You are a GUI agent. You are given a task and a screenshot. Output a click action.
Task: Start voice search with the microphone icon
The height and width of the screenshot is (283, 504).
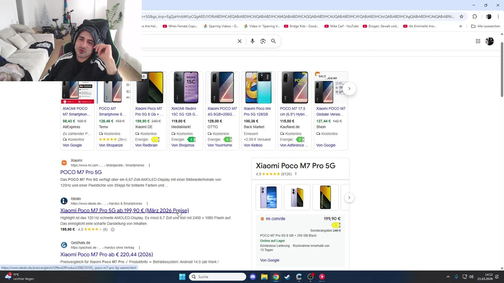tap(252, 41)
